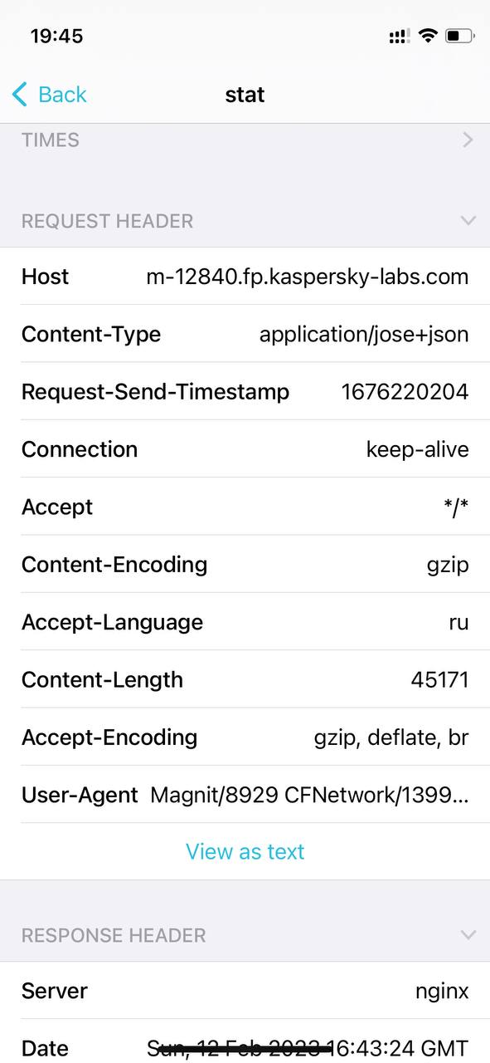Tap the TIMES section header label
Image resolution: width=490 pixels, height=1063 pixels.
pyautogui.click(x=51, y=140)
